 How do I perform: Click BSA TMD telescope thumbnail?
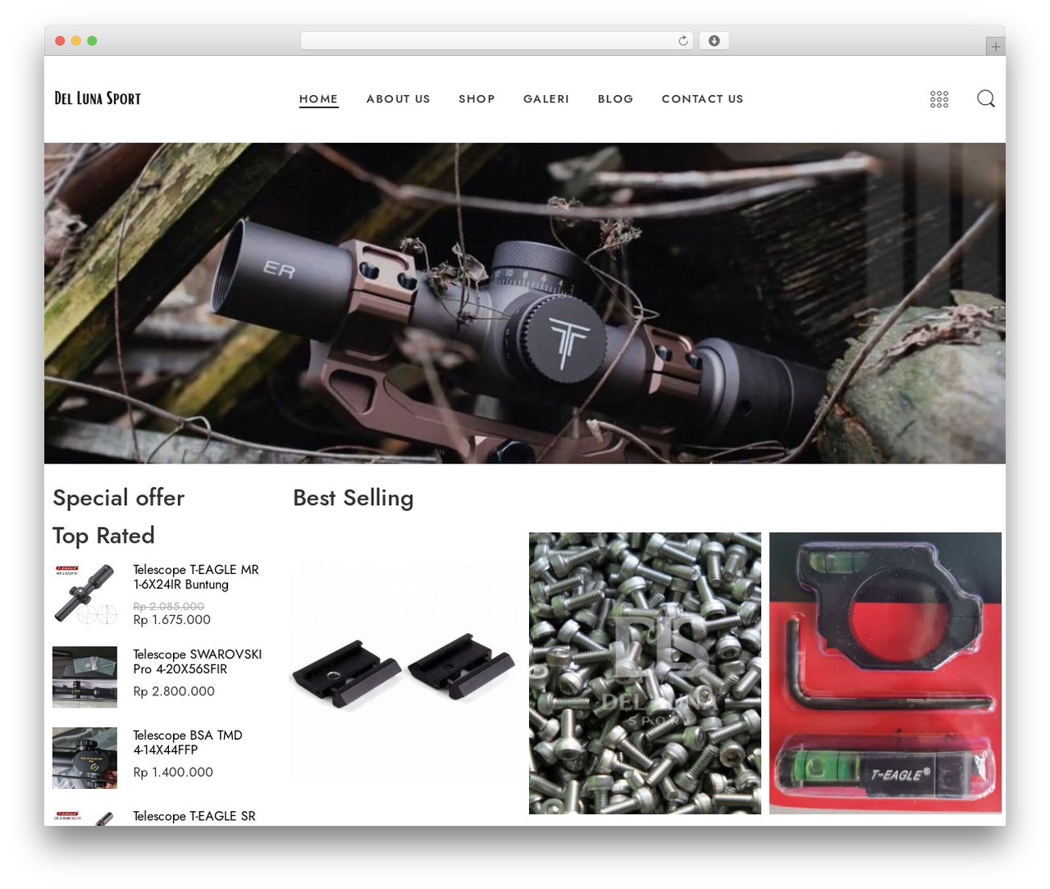pyautogui.click(x=84, y=758)
